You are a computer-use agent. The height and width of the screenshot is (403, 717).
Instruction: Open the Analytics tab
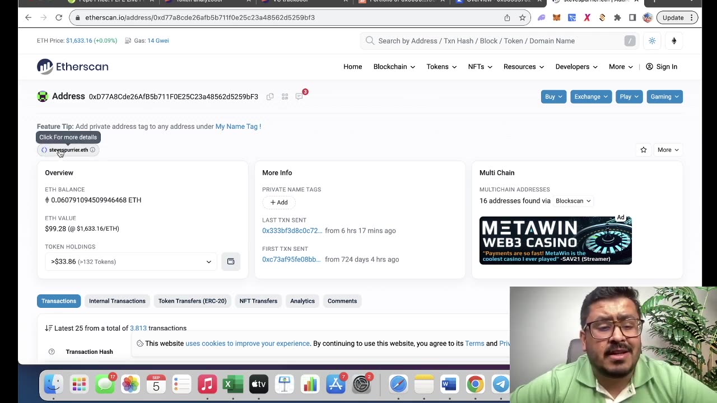pos(302,301)
